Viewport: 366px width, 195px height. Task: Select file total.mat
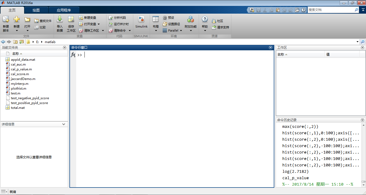[x=18, y=108]
